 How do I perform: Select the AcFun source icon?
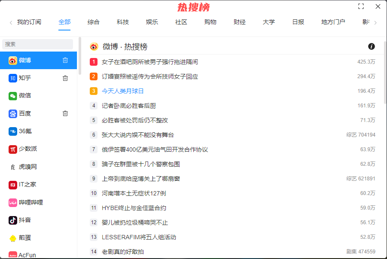tap(12, 254)
